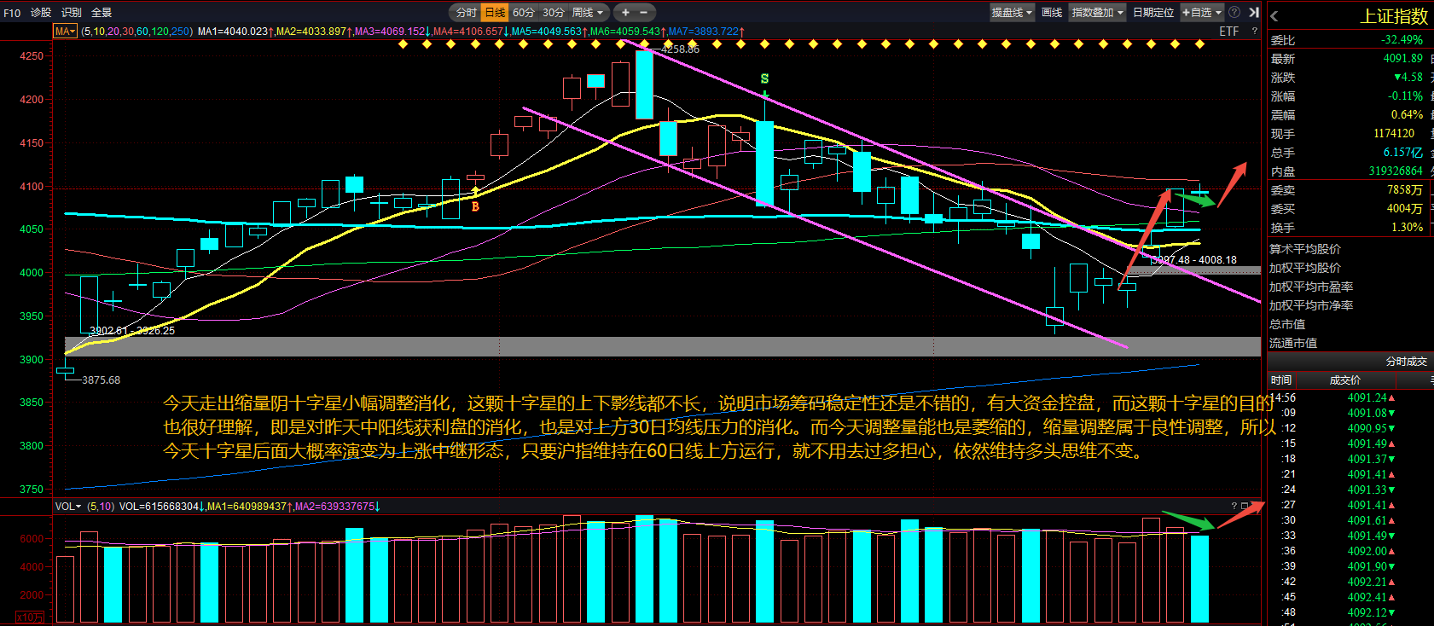Open the 诊股 menu item
Screen dimensions: 1434x626
pyautogui.click(x=41, y=12)
